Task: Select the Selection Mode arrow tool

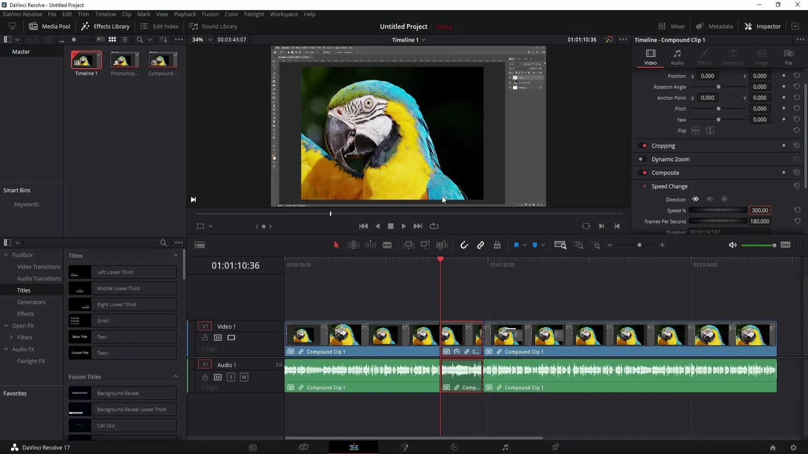Action: (x=336, y=245)
